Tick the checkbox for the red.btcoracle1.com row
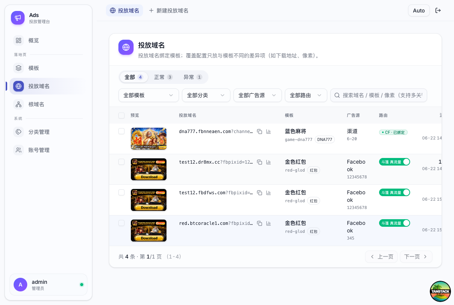This screenshot has height=305, width=454. (x=121, y=223)
